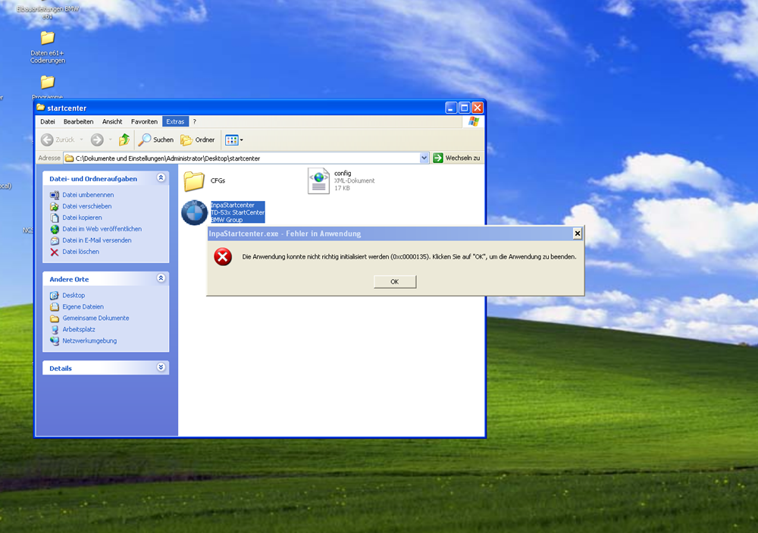758x533 pixels.
Task: Click Datei umbenennen link
Action: tap(88, 195)
